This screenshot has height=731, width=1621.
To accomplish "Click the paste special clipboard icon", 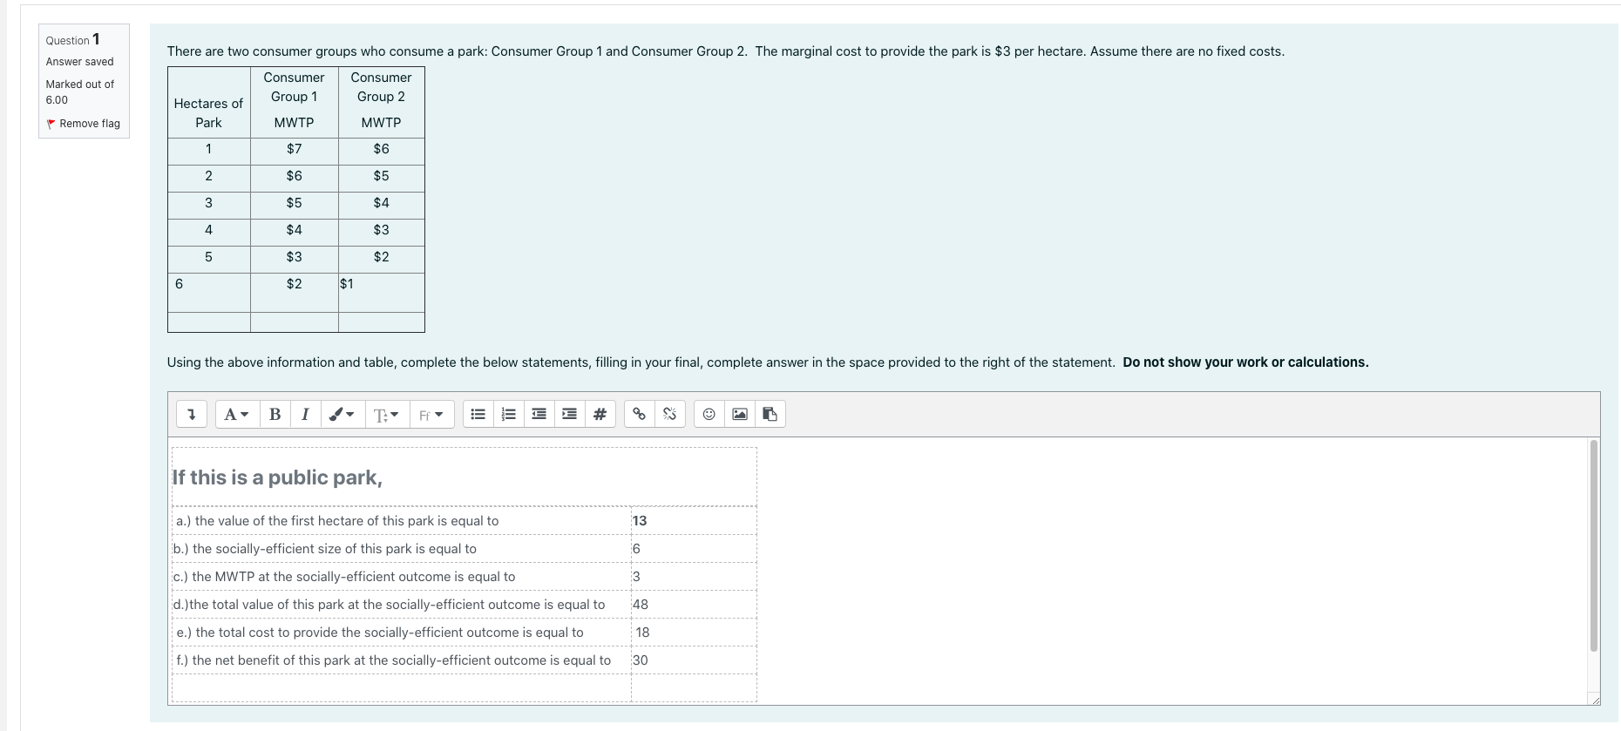I will point(770,414).
